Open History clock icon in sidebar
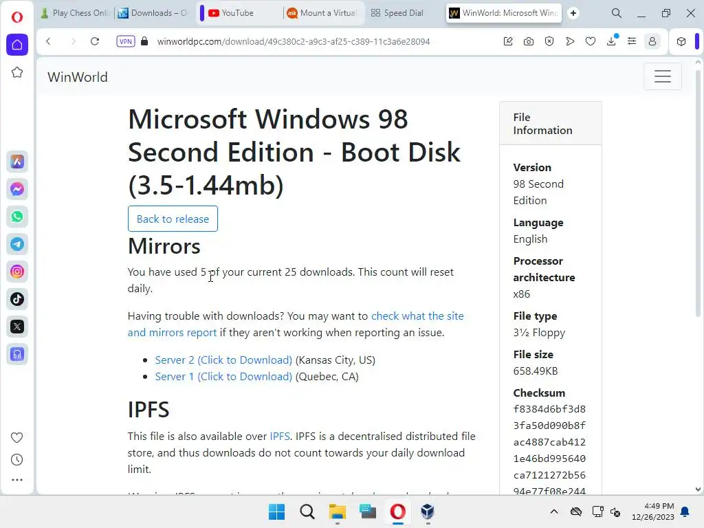The height and width of the screenshot is (528, 704). 16,459
